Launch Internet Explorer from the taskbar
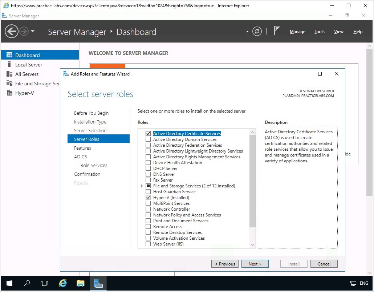Screen dimensions: 374x292 (62, 283)
